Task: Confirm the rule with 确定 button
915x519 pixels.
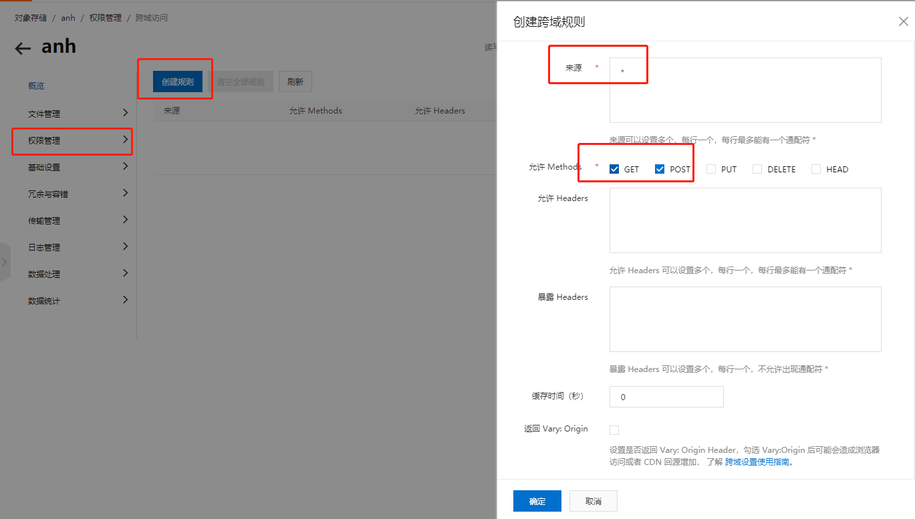Action: click(x=537, y=500)
